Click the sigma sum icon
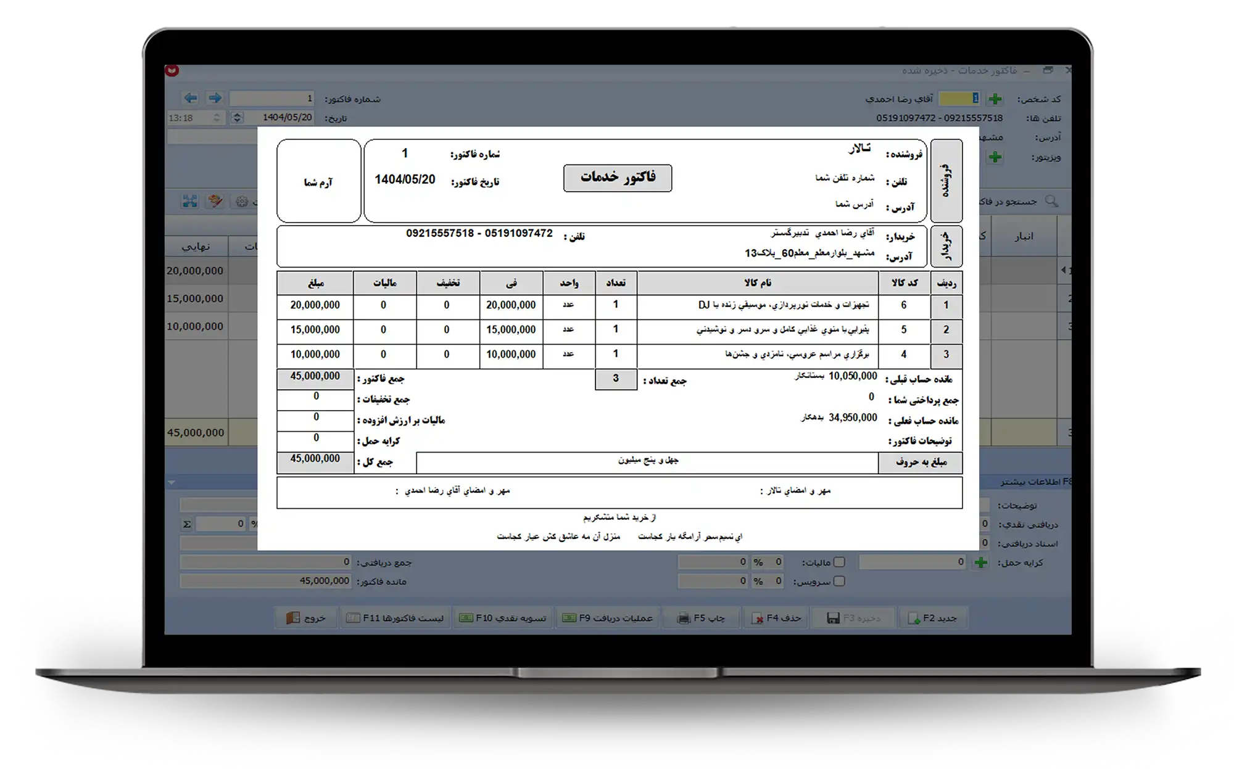The height and width of the screenshot is (769, 1234). coord(187,524)
